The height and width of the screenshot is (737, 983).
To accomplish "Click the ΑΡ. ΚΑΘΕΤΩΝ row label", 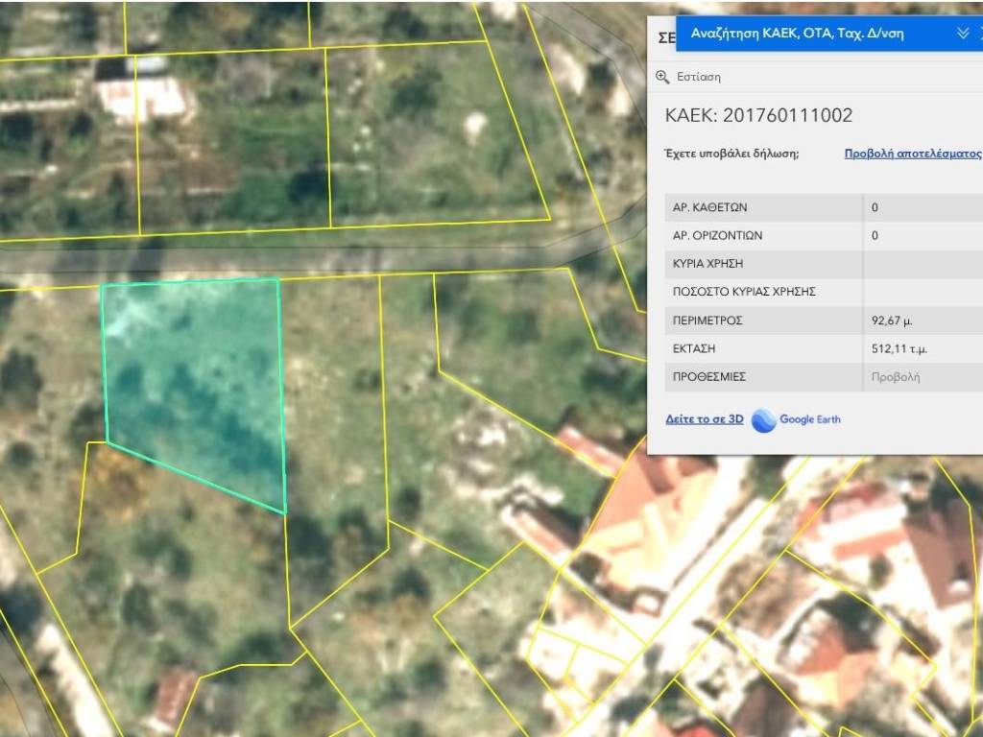I will 709,207.
